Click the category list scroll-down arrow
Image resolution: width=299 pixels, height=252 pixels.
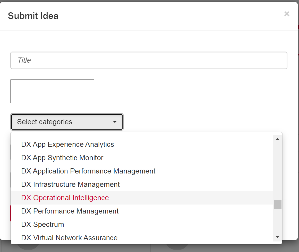277,237
